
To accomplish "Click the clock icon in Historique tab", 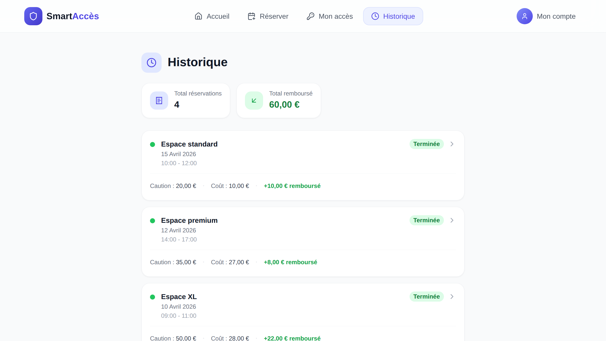I will click(375, 16).
